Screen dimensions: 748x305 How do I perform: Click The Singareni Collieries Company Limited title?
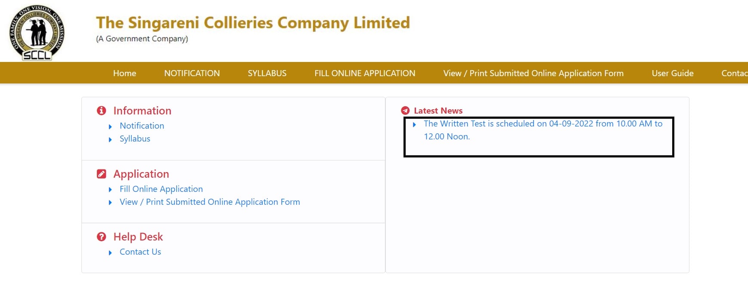tap(253, 23)
